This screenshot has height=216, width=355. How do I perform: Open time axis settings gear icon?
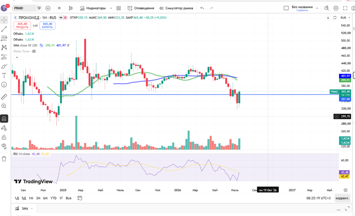click(346, 190)
